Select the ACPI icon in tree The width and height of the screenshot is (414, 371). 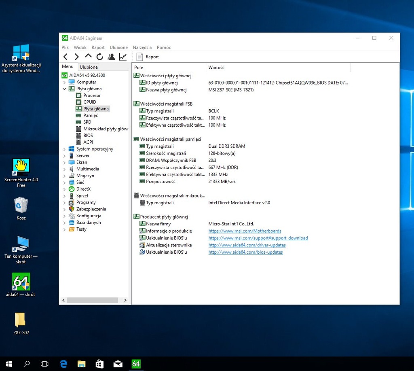pos(78,142)
